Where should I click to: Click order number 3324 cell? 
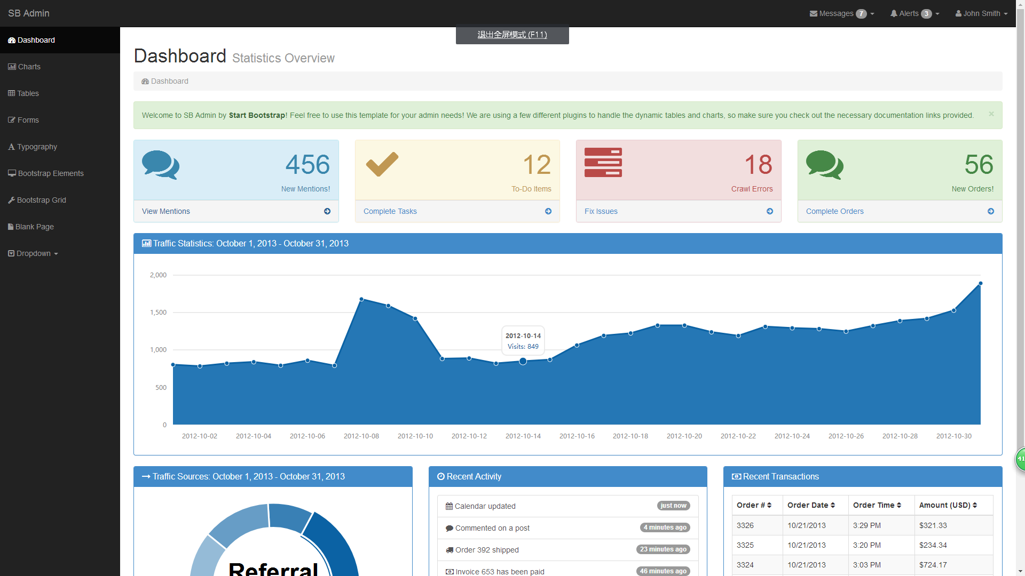pos(757,565)
